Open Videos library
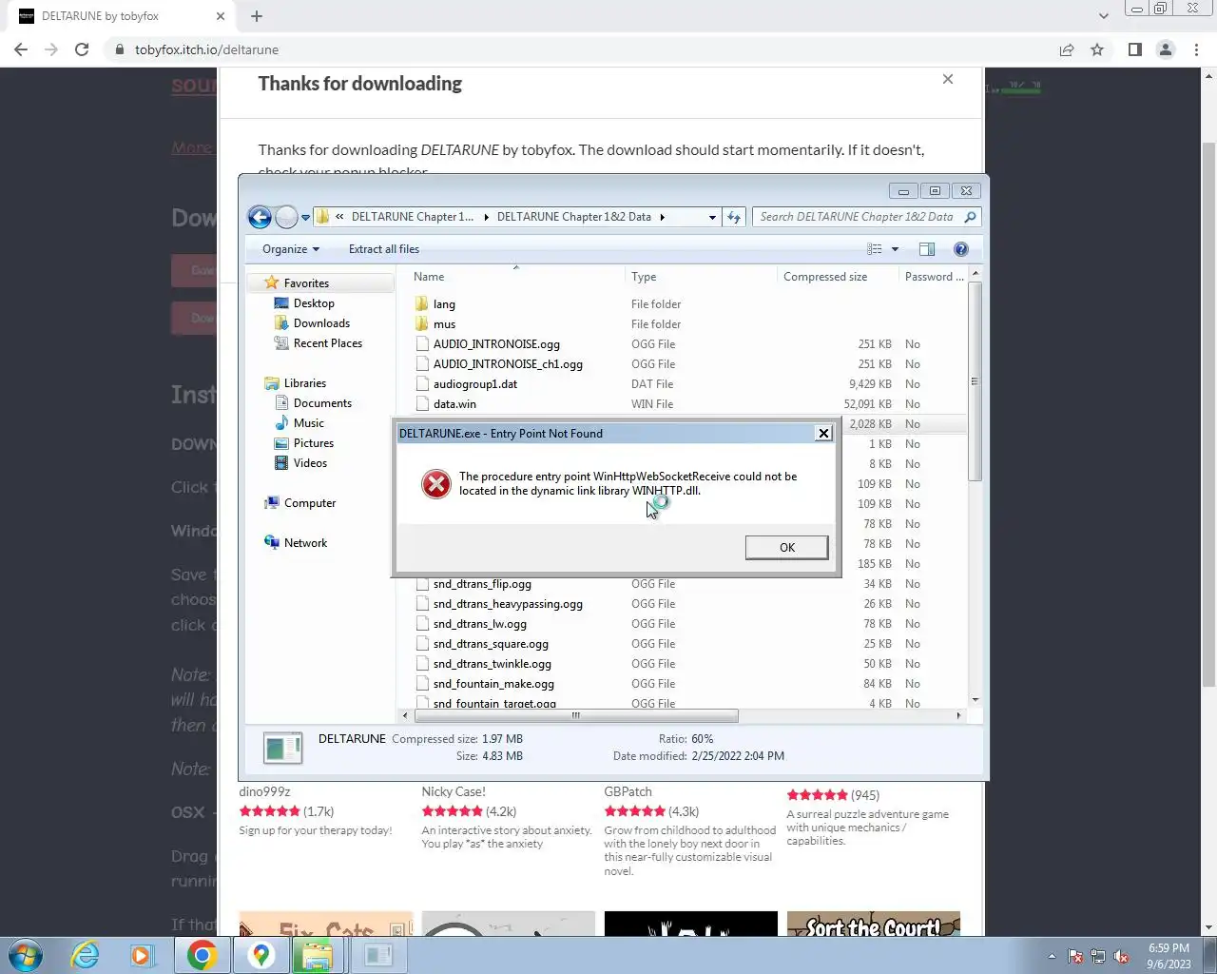The height and width of the screenshot is (974, 1217). click(x=310, y=463)
